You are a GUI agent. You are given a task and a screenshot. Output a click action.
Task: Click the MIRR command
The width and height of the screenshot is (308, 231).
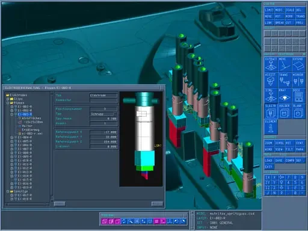[290, 16]
